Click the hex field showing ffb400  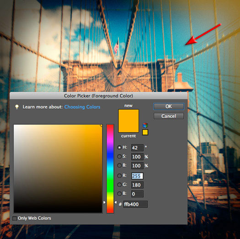pos(135,204)
